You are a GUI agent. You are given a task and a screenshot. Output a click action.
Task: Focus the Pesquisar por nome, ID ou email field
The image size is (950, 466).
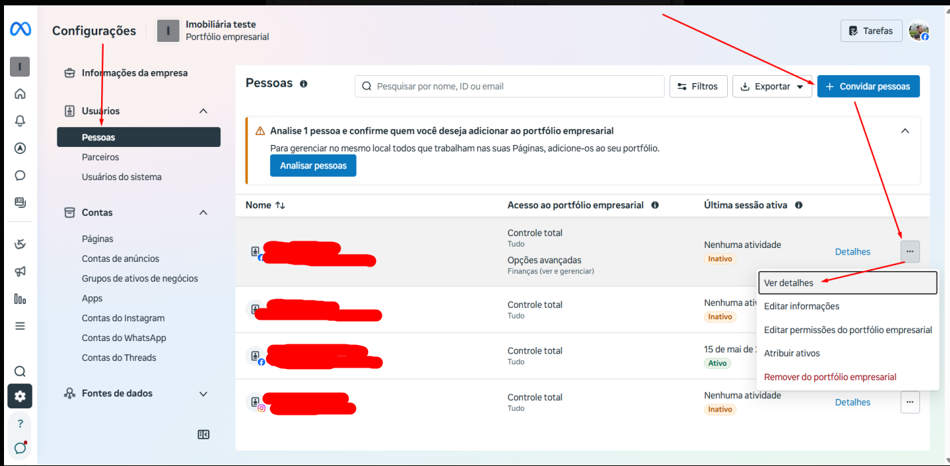510,86
